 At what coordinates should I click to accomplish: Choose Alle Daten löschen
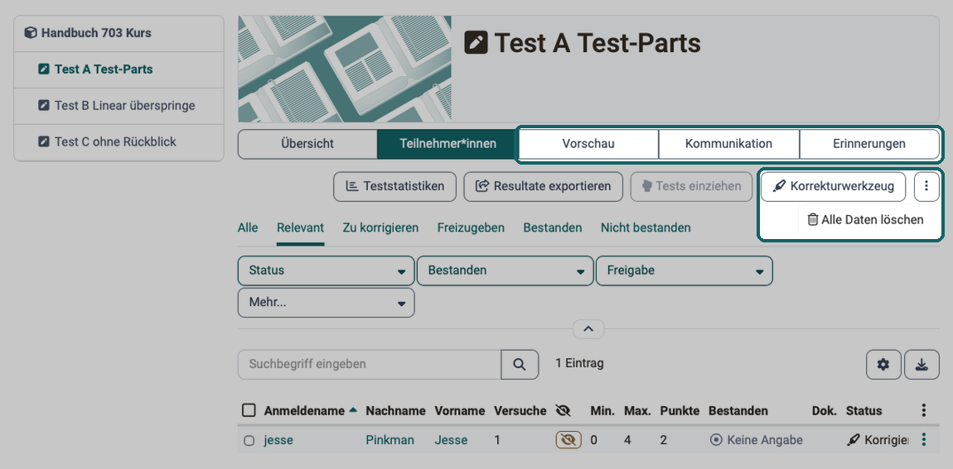click(865, 220)
